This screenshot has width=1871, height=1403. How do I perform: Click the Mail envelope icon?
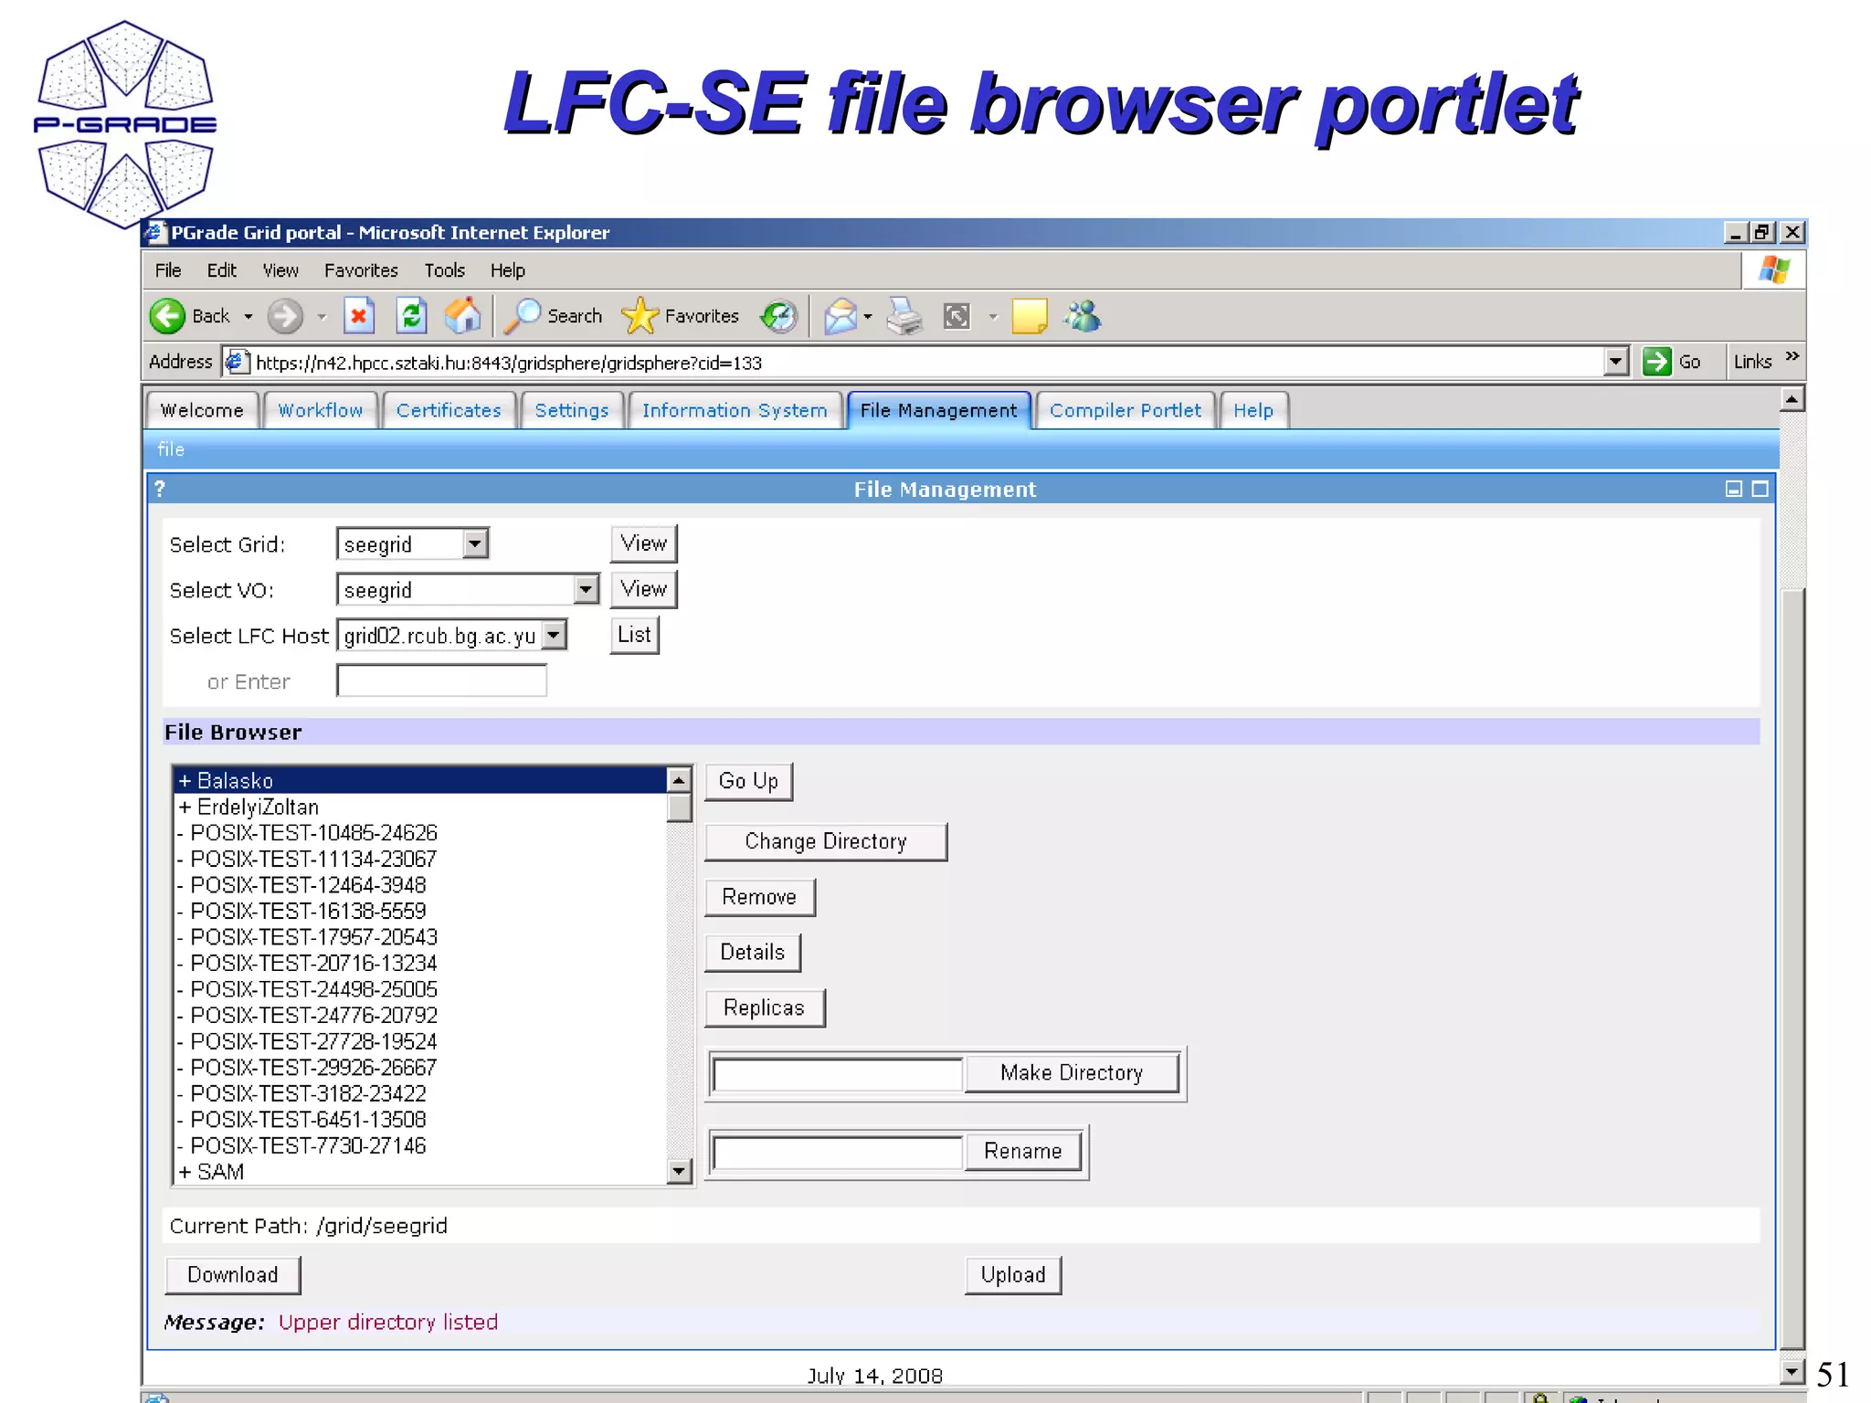(x=840, y=316)
